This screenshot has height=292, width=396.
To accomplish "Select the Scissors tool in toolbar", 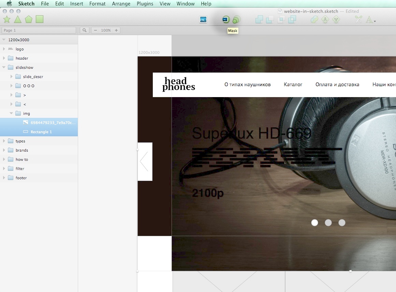I will tap(358, 19).
